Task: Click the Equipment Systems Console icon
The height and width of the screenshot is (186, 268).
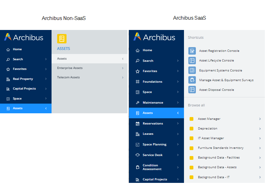Action: (192, 71)
